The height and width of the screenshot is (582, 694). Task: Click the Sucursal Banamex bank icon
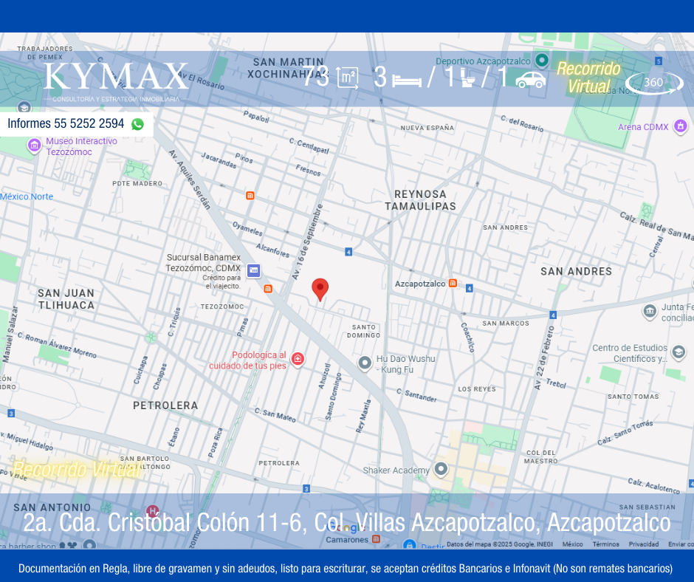click(x=254, y=270)
